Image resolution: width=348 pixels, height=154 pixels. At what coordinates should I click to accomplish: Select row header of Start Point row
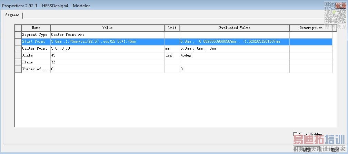[x=18, y=42]
